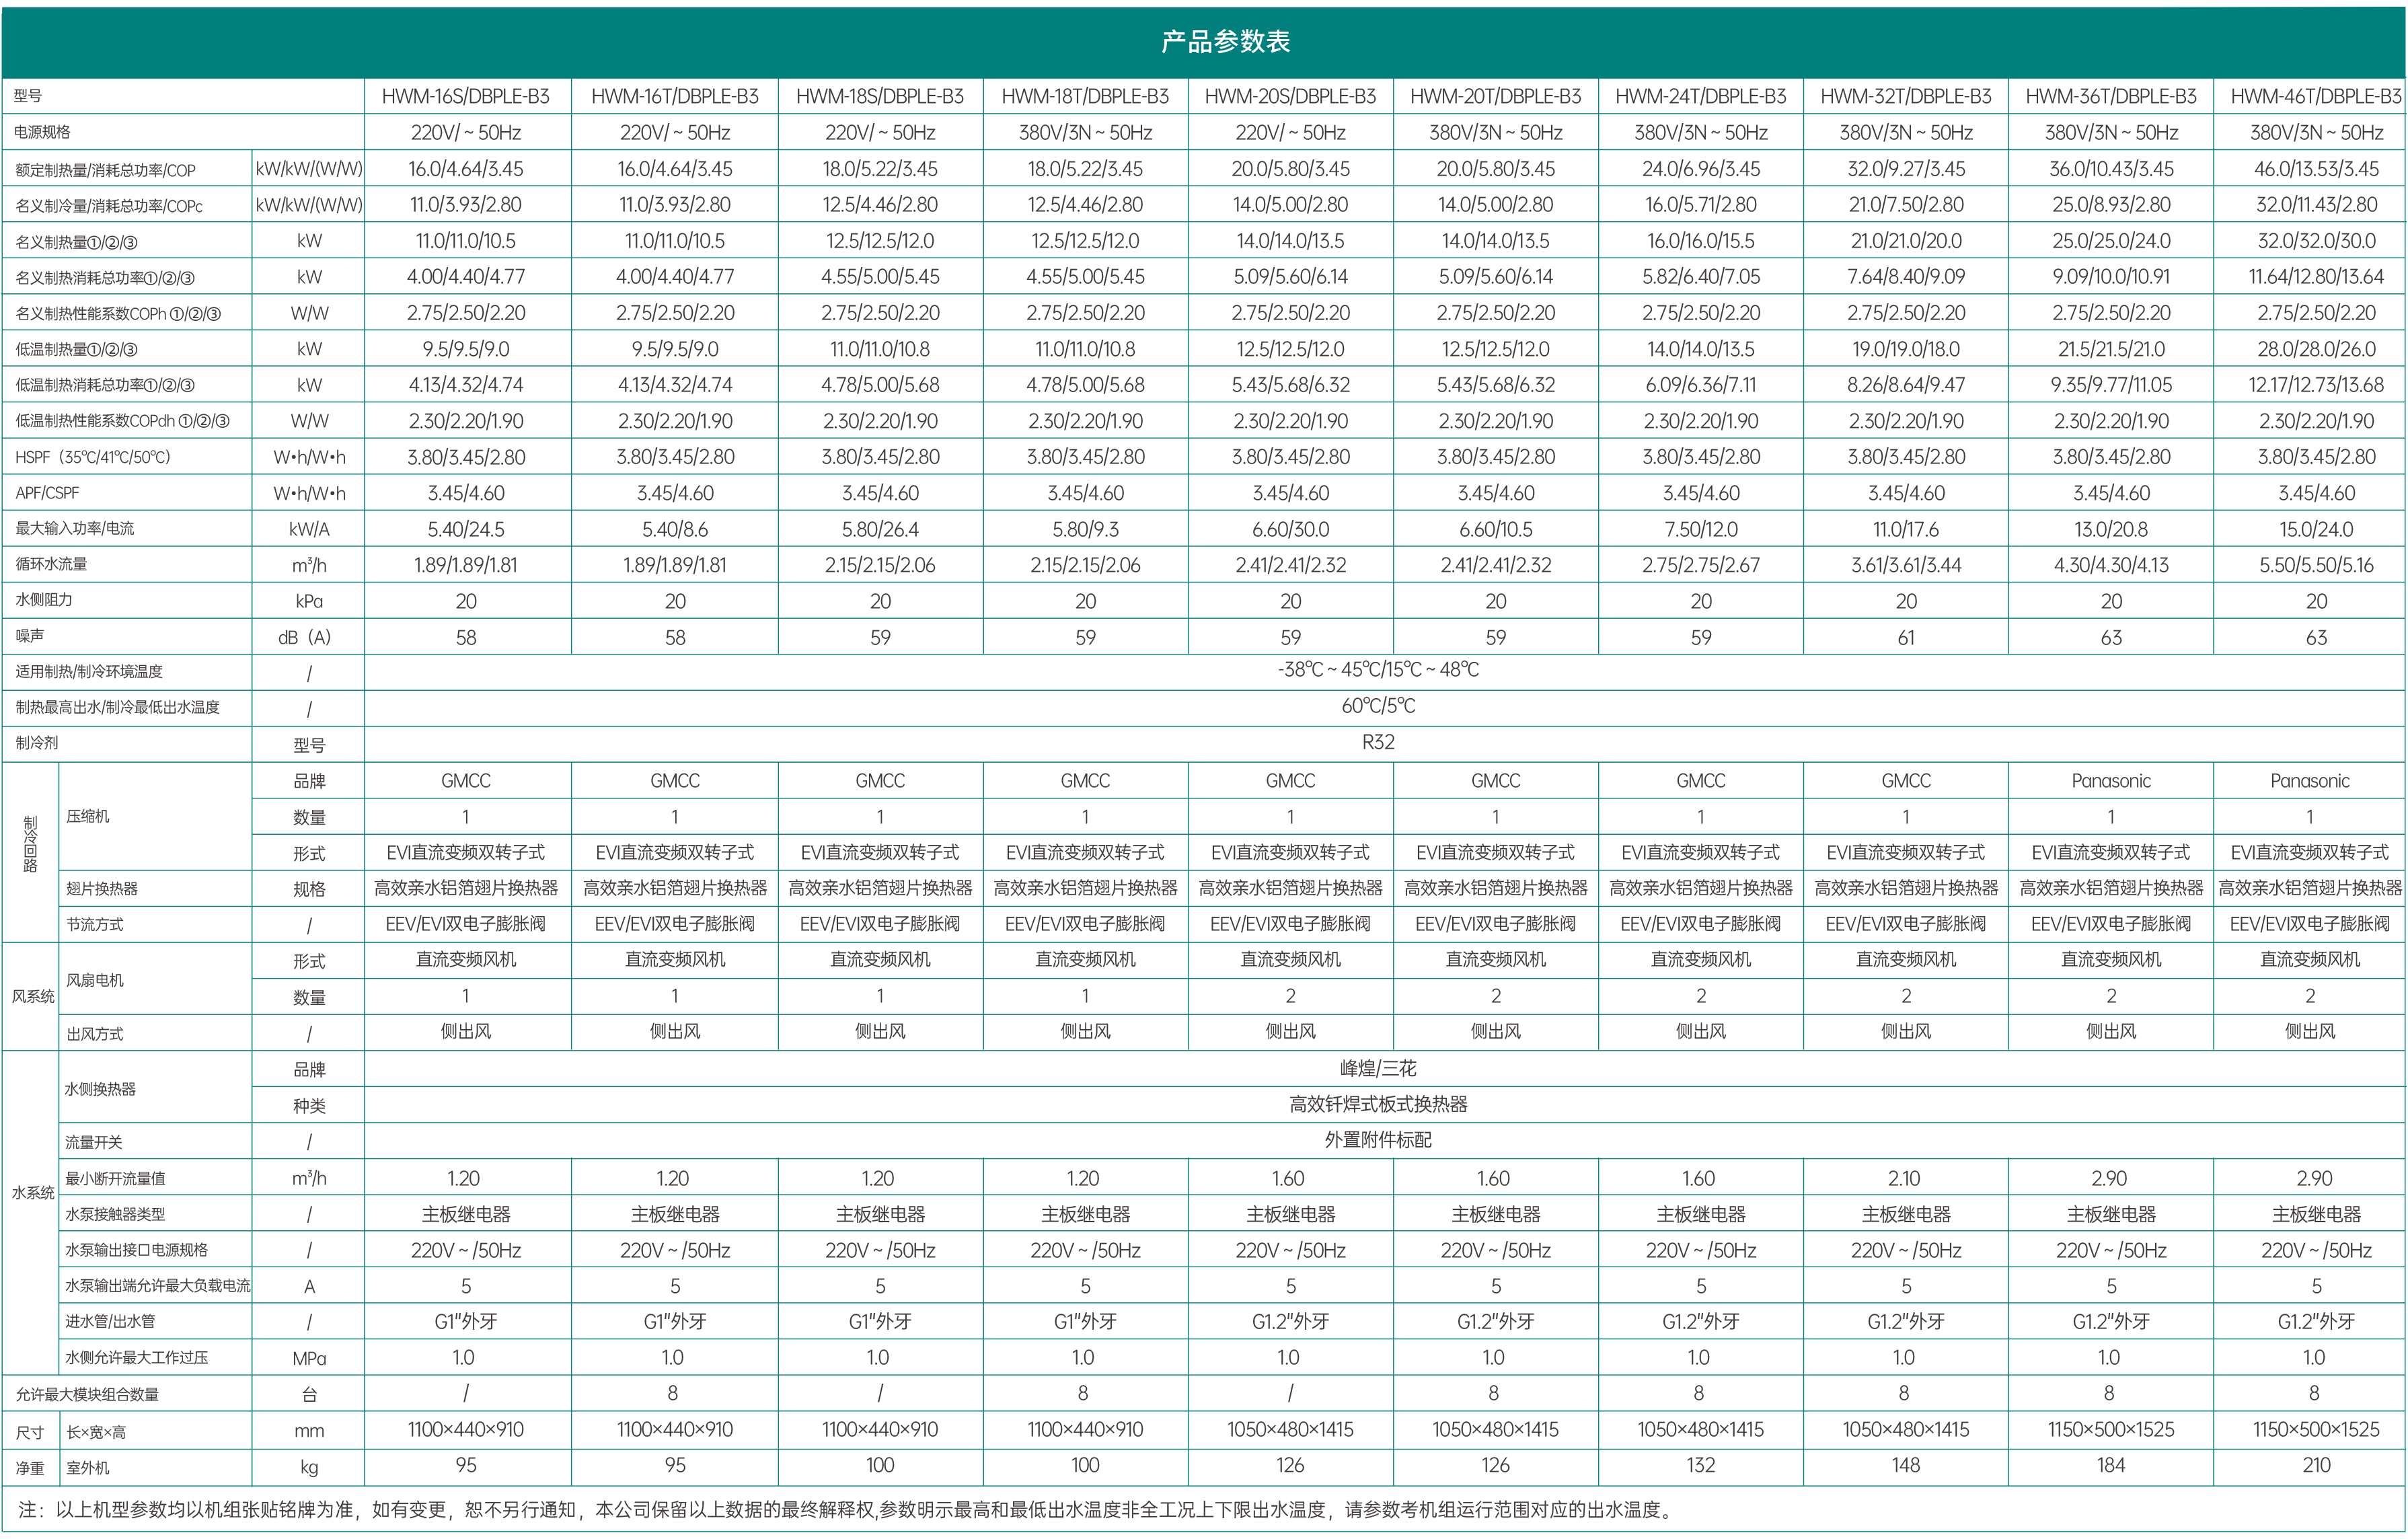Click the HWM-46T/DBPLE-B3 model column header
Viewport: 2408px width, 1539px height.
coord(2315,97)
